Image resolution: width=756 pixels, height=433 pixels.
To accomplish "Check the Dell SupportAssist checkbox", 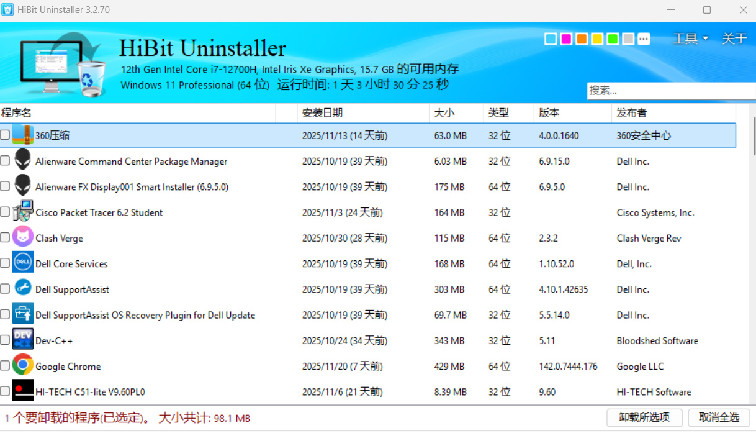I will coord(5,289).
